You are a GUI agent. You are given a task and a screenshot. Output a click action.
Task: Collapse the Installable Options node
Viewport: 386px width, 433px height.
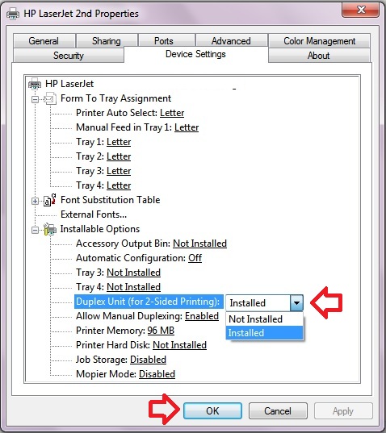35,230
